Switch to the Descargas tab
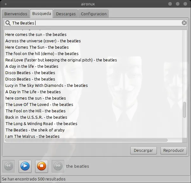This screenshot has height=183, width=191. pyautogui.click(x=66, y=14)
